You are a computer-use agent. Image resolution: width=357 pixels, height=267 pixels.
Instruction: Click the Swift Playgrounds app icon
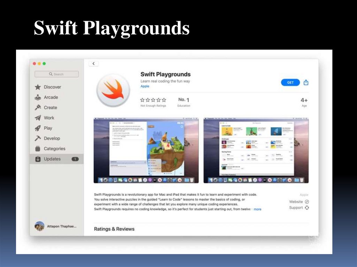point(113,90)
